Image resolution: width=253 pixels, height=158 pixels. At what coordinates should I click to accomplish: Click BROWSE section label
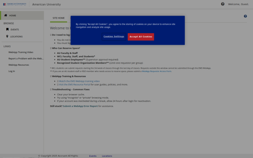[x=9, y=23]
